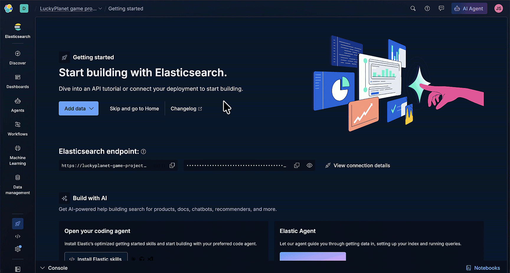Click the Open your coding agent heading
Image resolution: width=510 pixels, height=273 pixels.
[97, 231]
